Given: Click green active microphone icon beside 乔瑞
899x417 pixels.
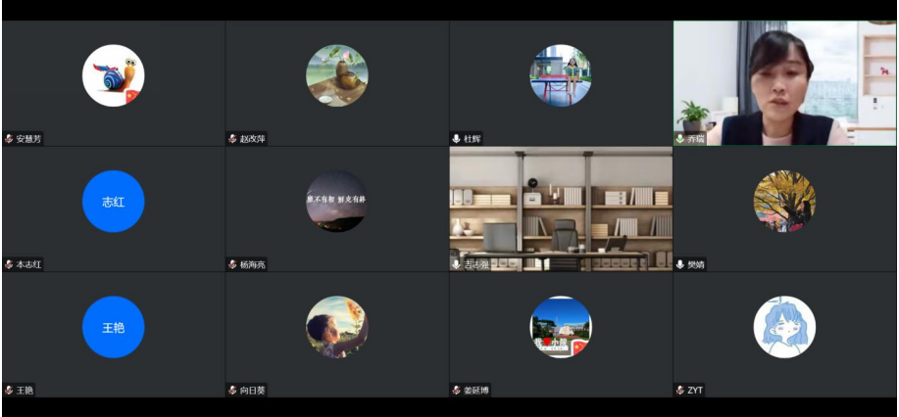Looking at the screenshot, I should [680, 139].
